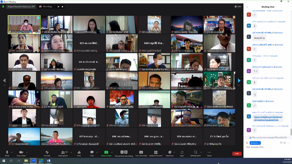
Task: Open Whiteboards
Action: [x=195, y=153]
